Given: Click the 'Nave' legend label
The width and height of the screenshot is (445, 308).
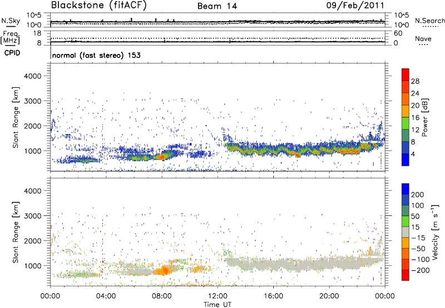Looking at the screenshot, I should [x=423, y=38].
